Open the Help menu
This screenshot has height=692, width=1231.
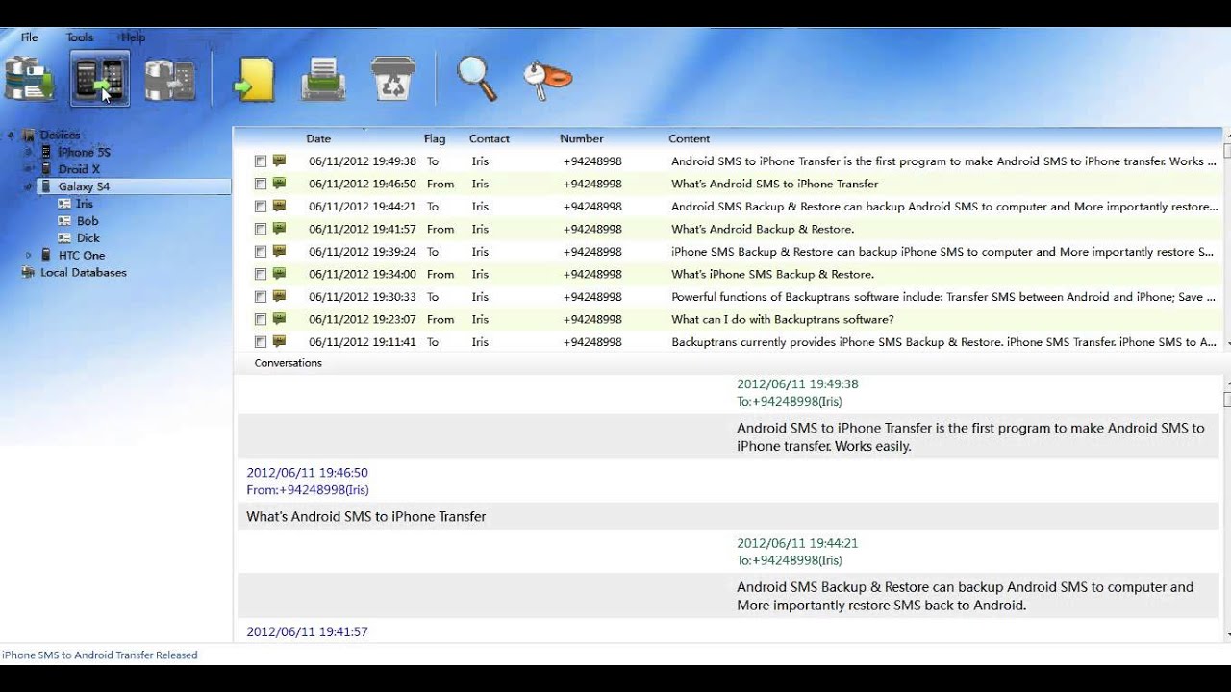click(133, 37)
